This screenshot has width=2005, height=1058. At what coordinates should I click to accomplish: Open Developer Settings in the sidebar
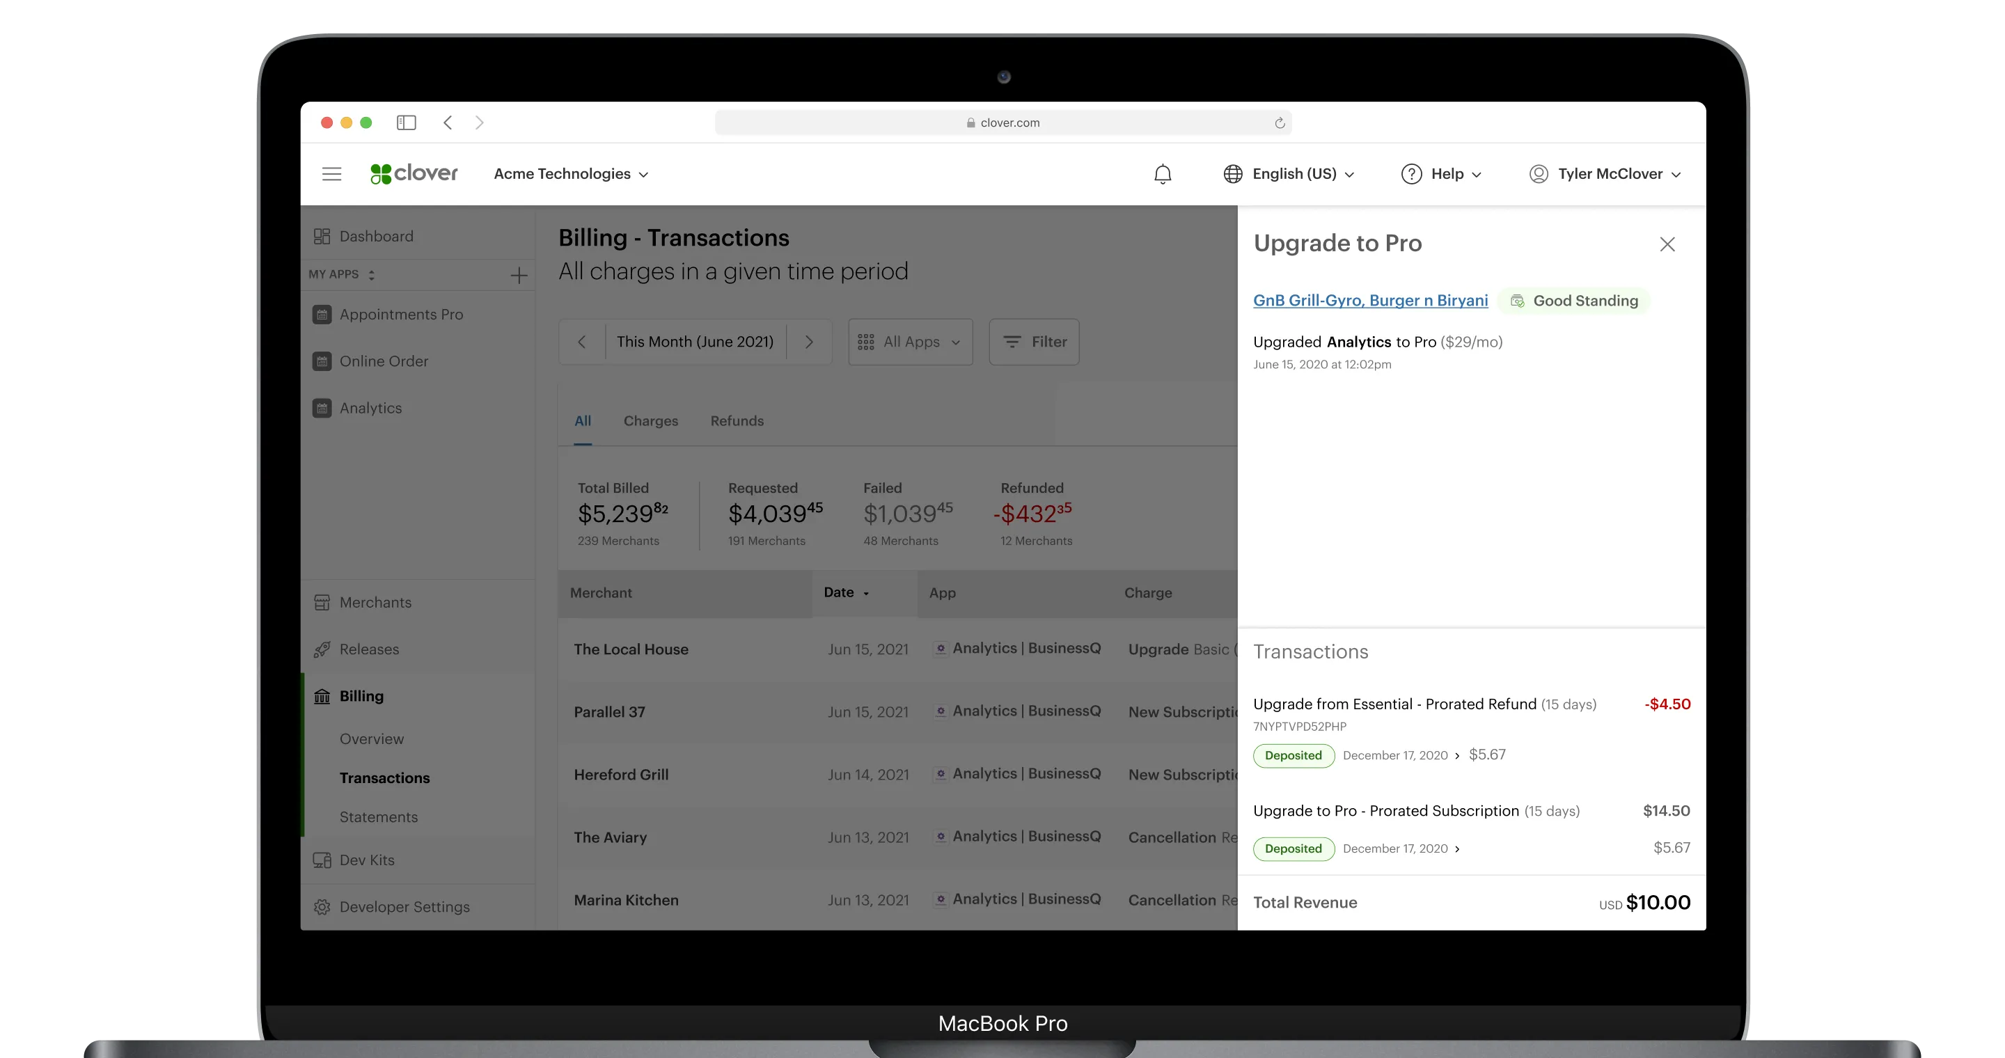pos(404,907)
